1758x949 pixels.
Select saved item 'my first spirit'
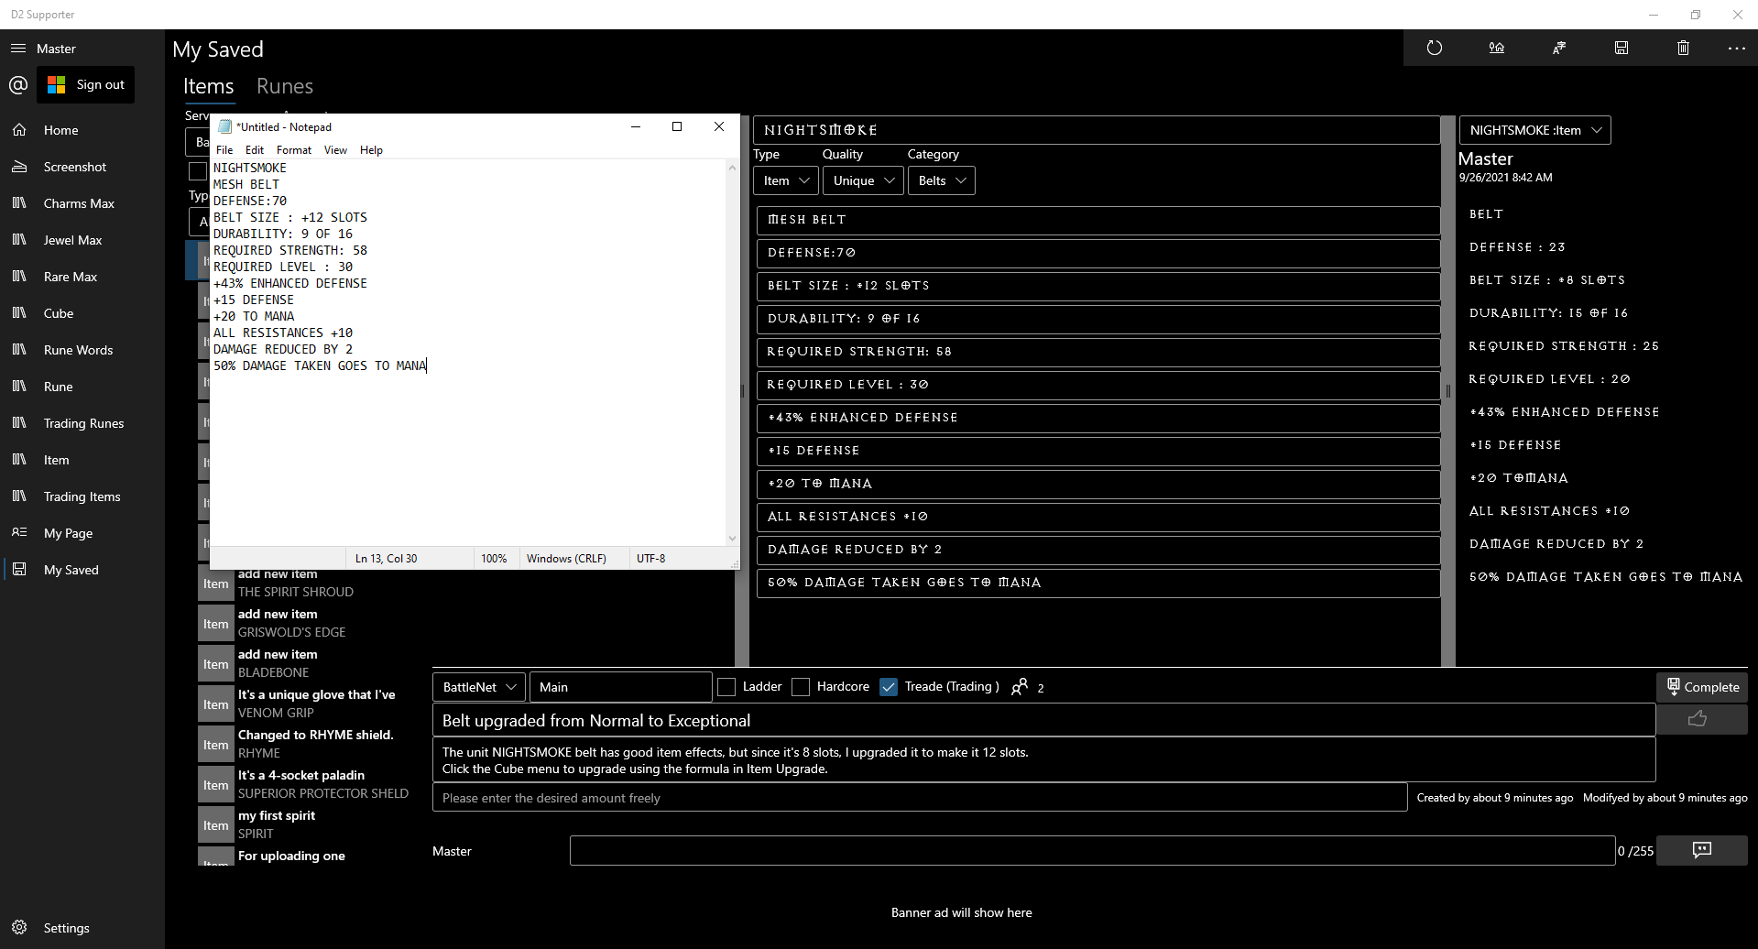(x=307, y=824)
